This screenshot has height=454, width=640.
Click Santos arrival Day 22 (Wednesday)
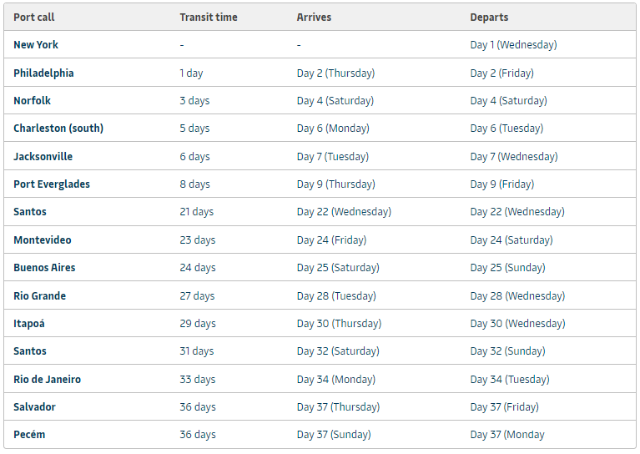tap(344, 212)
